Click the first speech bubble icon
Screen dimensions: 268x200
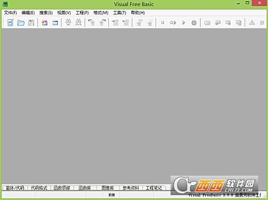point(218,23)
